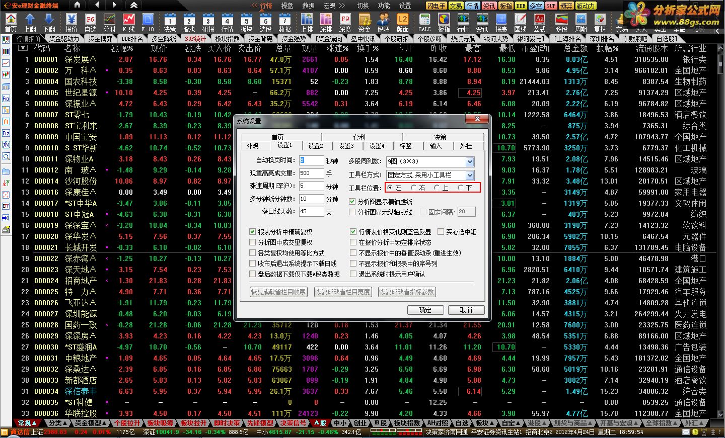
Task: Switch to the 外观 tab in dialog
Action: (253, 146)
